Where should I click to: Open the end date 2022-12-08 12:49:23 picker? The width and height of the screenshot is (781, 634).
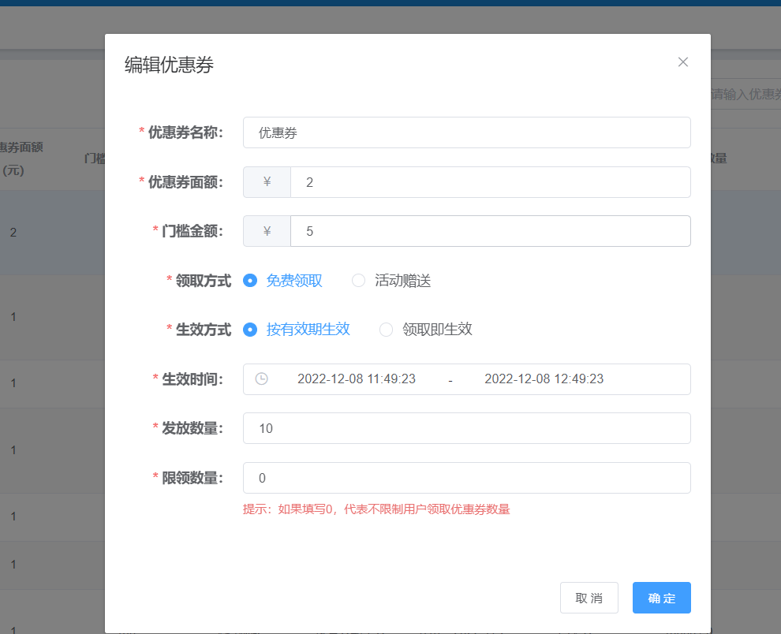[x=544, y=379]
